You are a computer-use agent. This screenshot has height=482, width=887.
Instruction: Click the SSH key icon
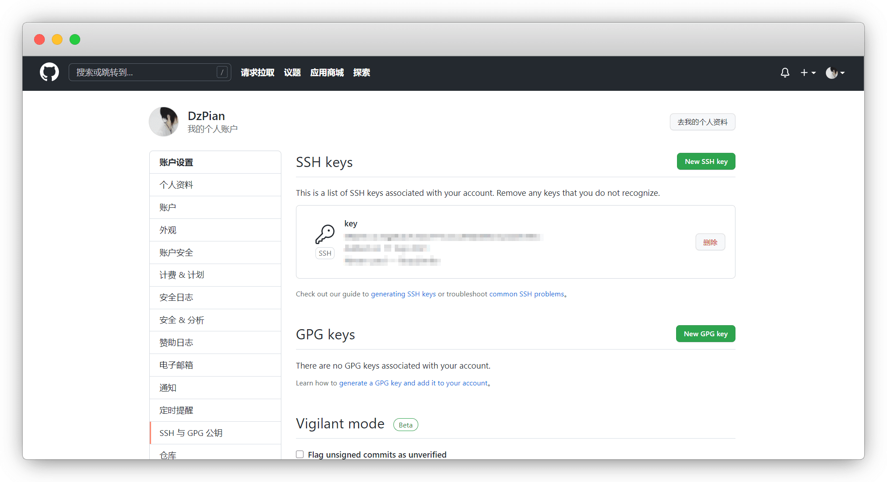pyautogui.click(x=325, y=234)
